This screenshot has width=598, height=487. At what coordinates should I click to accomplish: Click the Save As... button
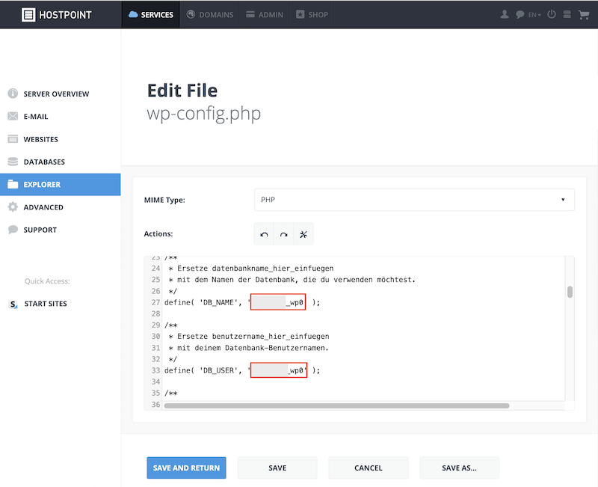coord(459,468)
